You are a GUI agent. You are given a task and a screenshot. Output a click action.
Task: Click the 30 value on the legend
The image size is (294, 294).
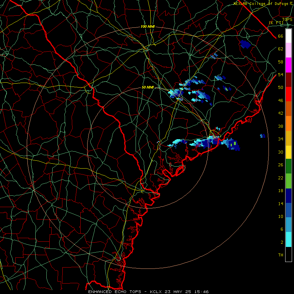(x=281, y=152)
